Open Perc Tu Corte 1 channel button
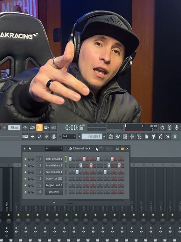This screenshot has height=242, width=181. point(54,172)
